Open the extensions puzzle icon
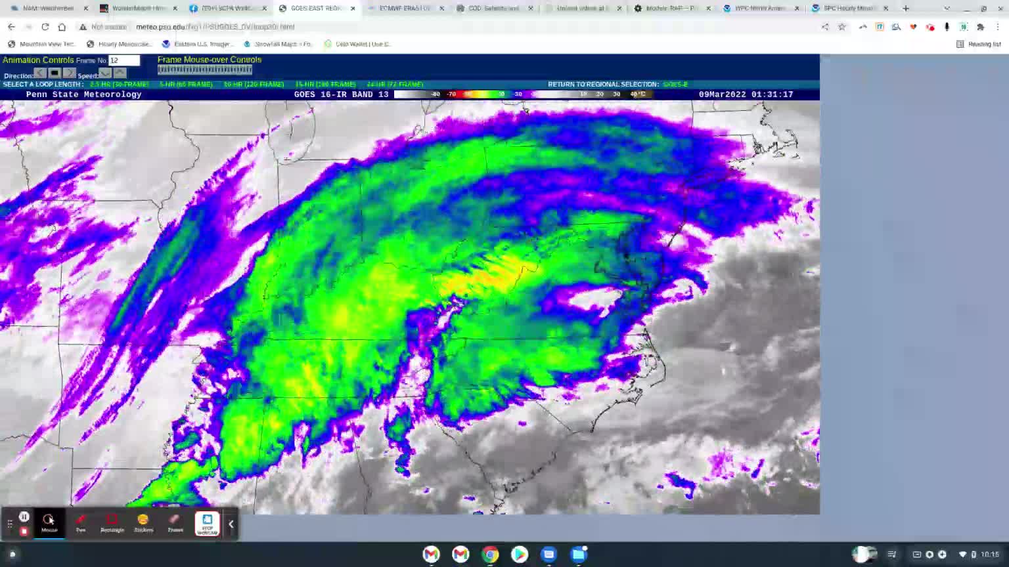1009x567 pixels. 980,27
